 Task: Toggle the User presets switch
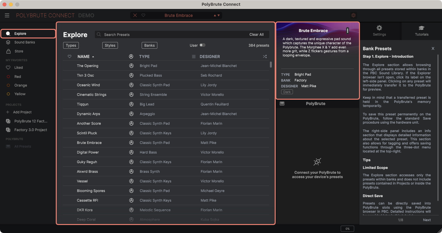[x=202, y=45]
